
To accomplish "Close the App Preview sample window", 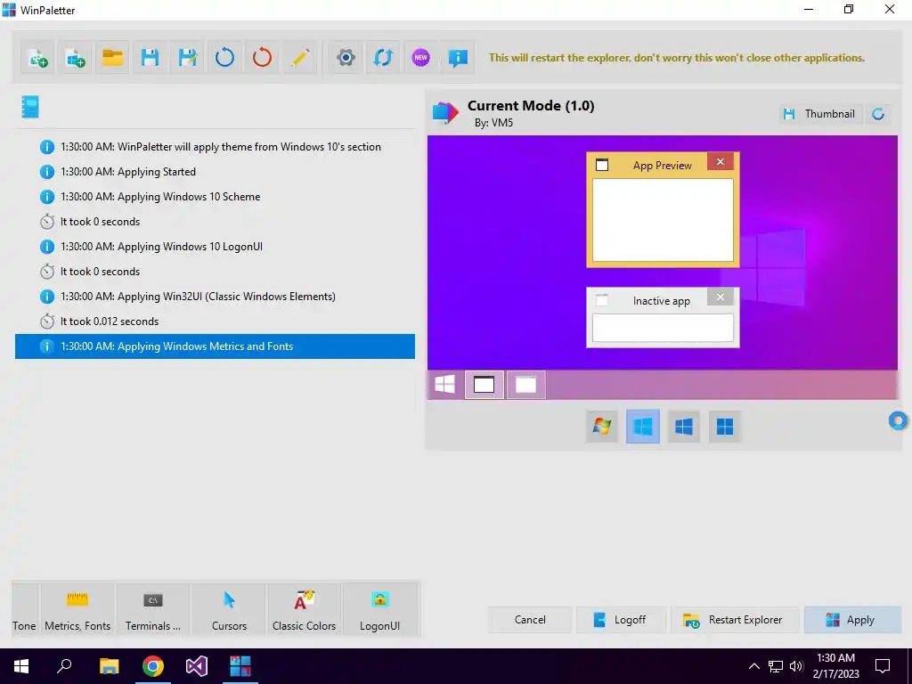I will [720, 162].
